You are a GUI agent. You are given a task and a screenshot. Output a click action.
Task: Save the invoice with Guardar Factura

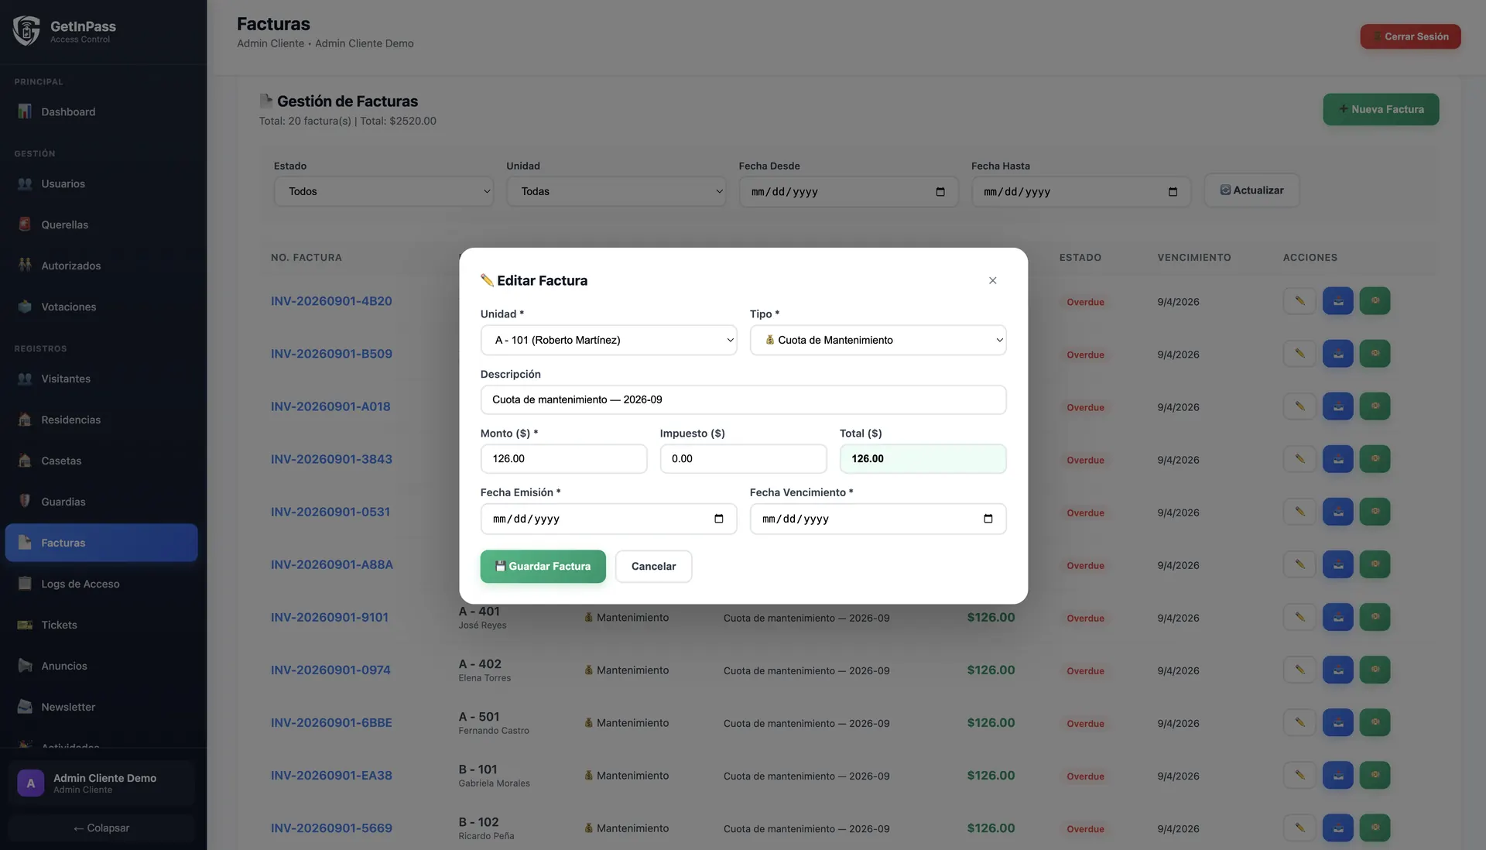pyautogui.click(x=543, y=566)
